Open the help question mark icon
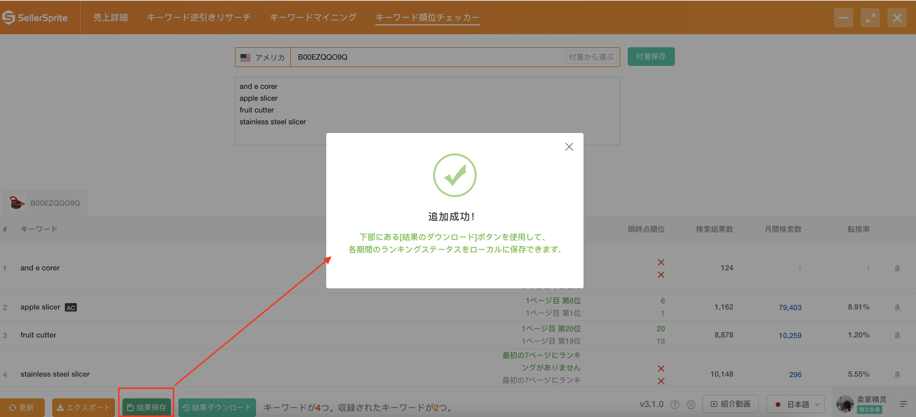The width and height of the screenshot is (916, 417). click(675, 405)
